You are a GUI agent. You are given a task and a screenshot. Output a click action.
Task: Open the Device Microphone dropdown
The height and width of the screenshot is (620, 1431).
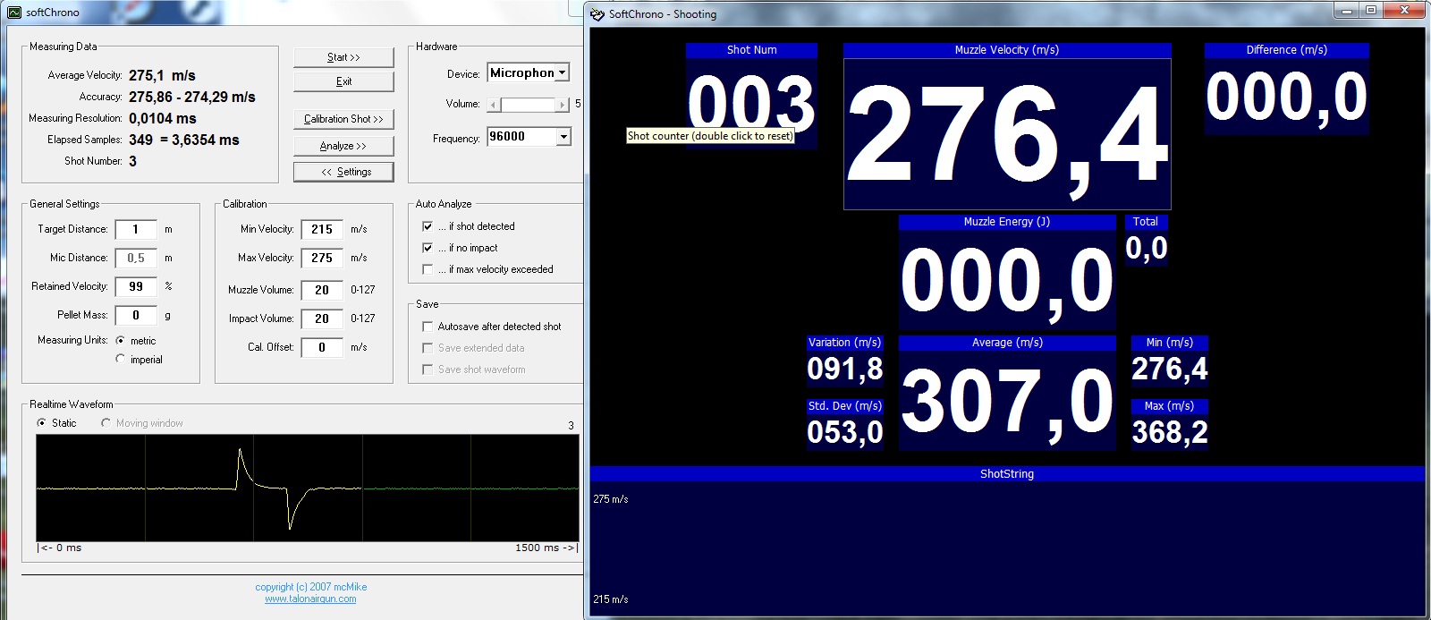(x=562, y=73)
